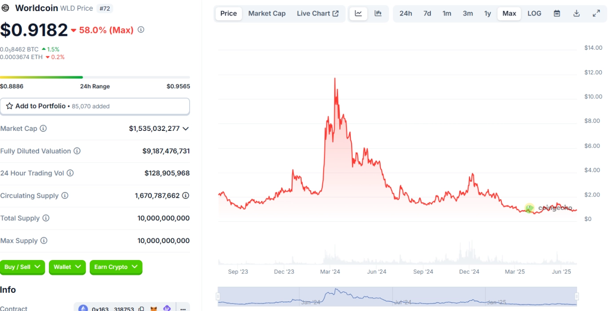Click the Worldcoin logo icon
Viewport: 611px width, 311px height.
[6, 8]
